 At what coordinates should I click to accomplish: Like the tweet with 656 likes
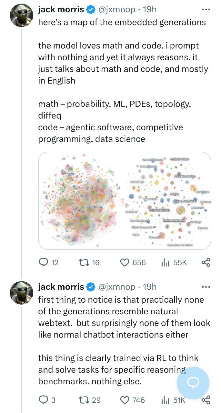tap(125, 262)
